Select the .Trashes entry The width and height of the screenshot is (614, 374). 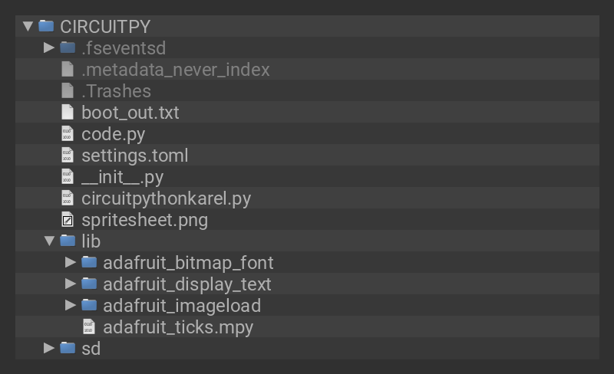tap(116, 90)
